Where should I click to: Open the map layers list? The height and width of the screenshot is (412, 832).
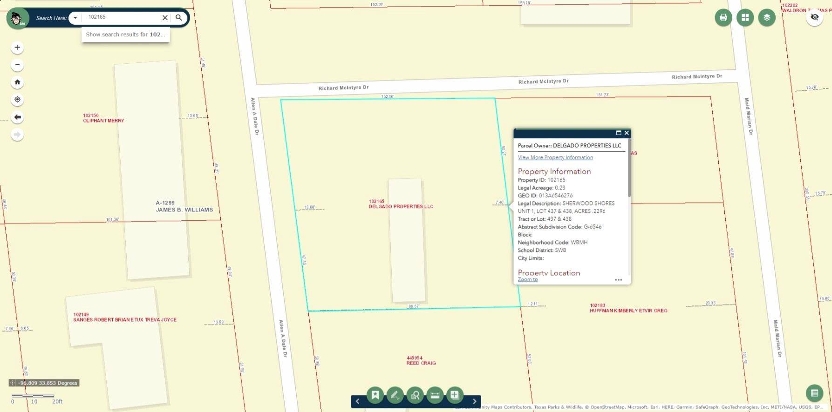coord(767,18)
